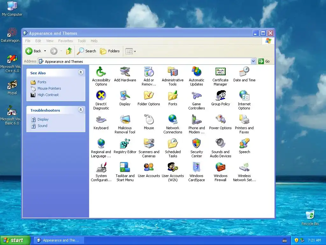The height and width of the screenshot is (245, 326).
Task: Open the Fonts folder icon in main pane
Action: click(x=173, y=98)
